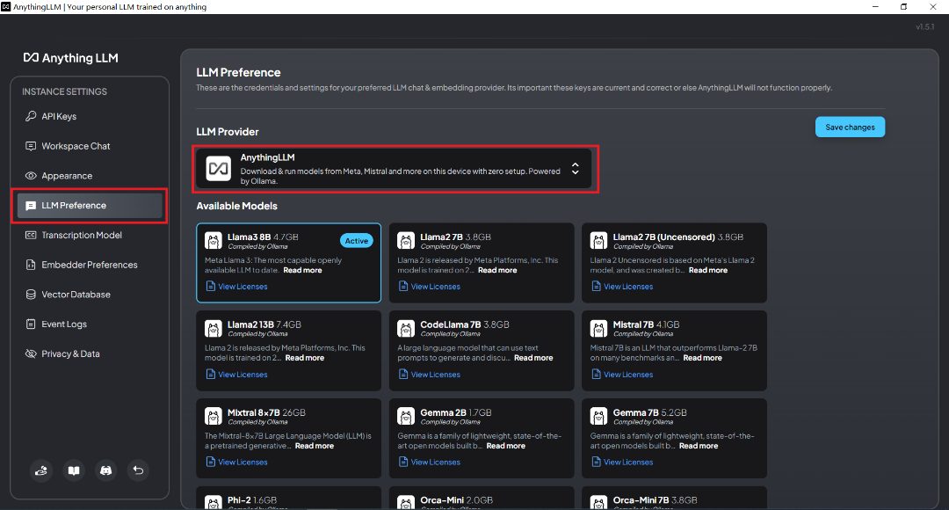The height and width of the screenshot is (510, 949).
Task: Open Event Logs page
Action: [90, 324]
